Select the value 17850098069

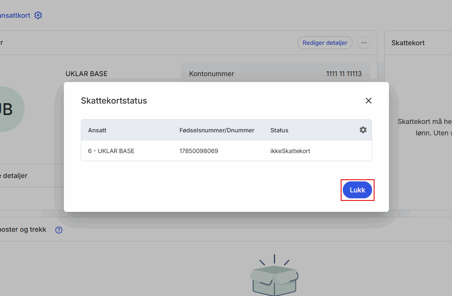(x=198, y=151)
